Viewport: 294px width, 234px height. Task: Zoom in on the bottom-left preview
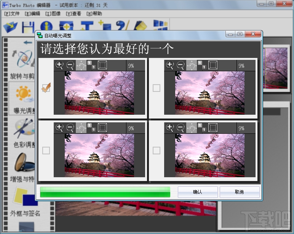click(59, 128)
